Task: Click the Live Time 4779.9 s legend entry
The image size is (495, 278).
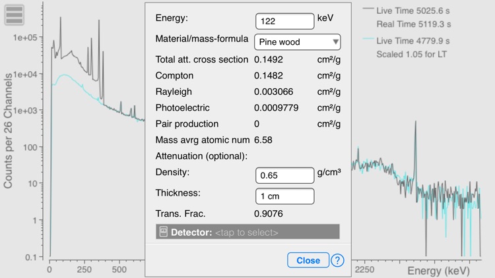Action: click(413, 41)
